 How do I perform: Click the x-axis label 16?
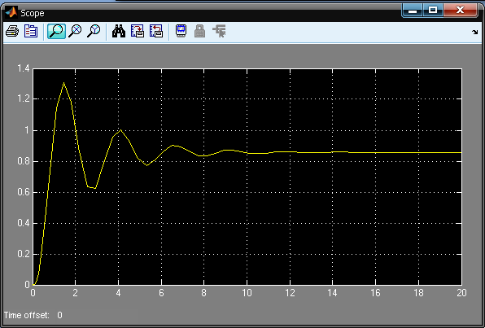[x=375, y=293]
